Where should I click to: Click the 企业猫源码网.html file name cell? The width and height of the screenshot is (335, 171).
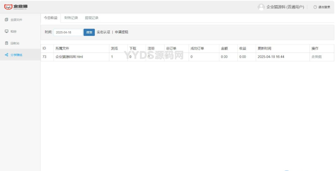(x=69, y=57)
